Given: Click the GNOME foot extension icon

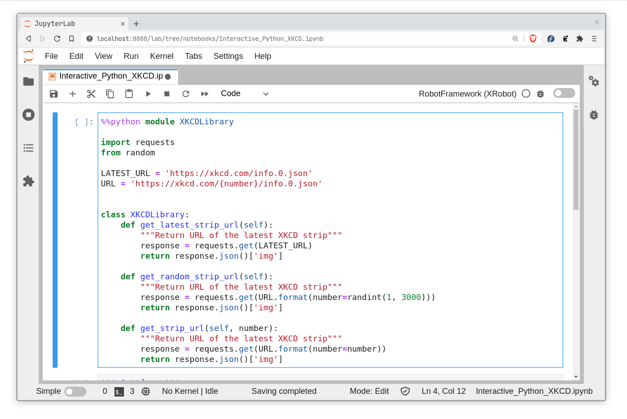Looking at the screenshot, I should [565, 39].
